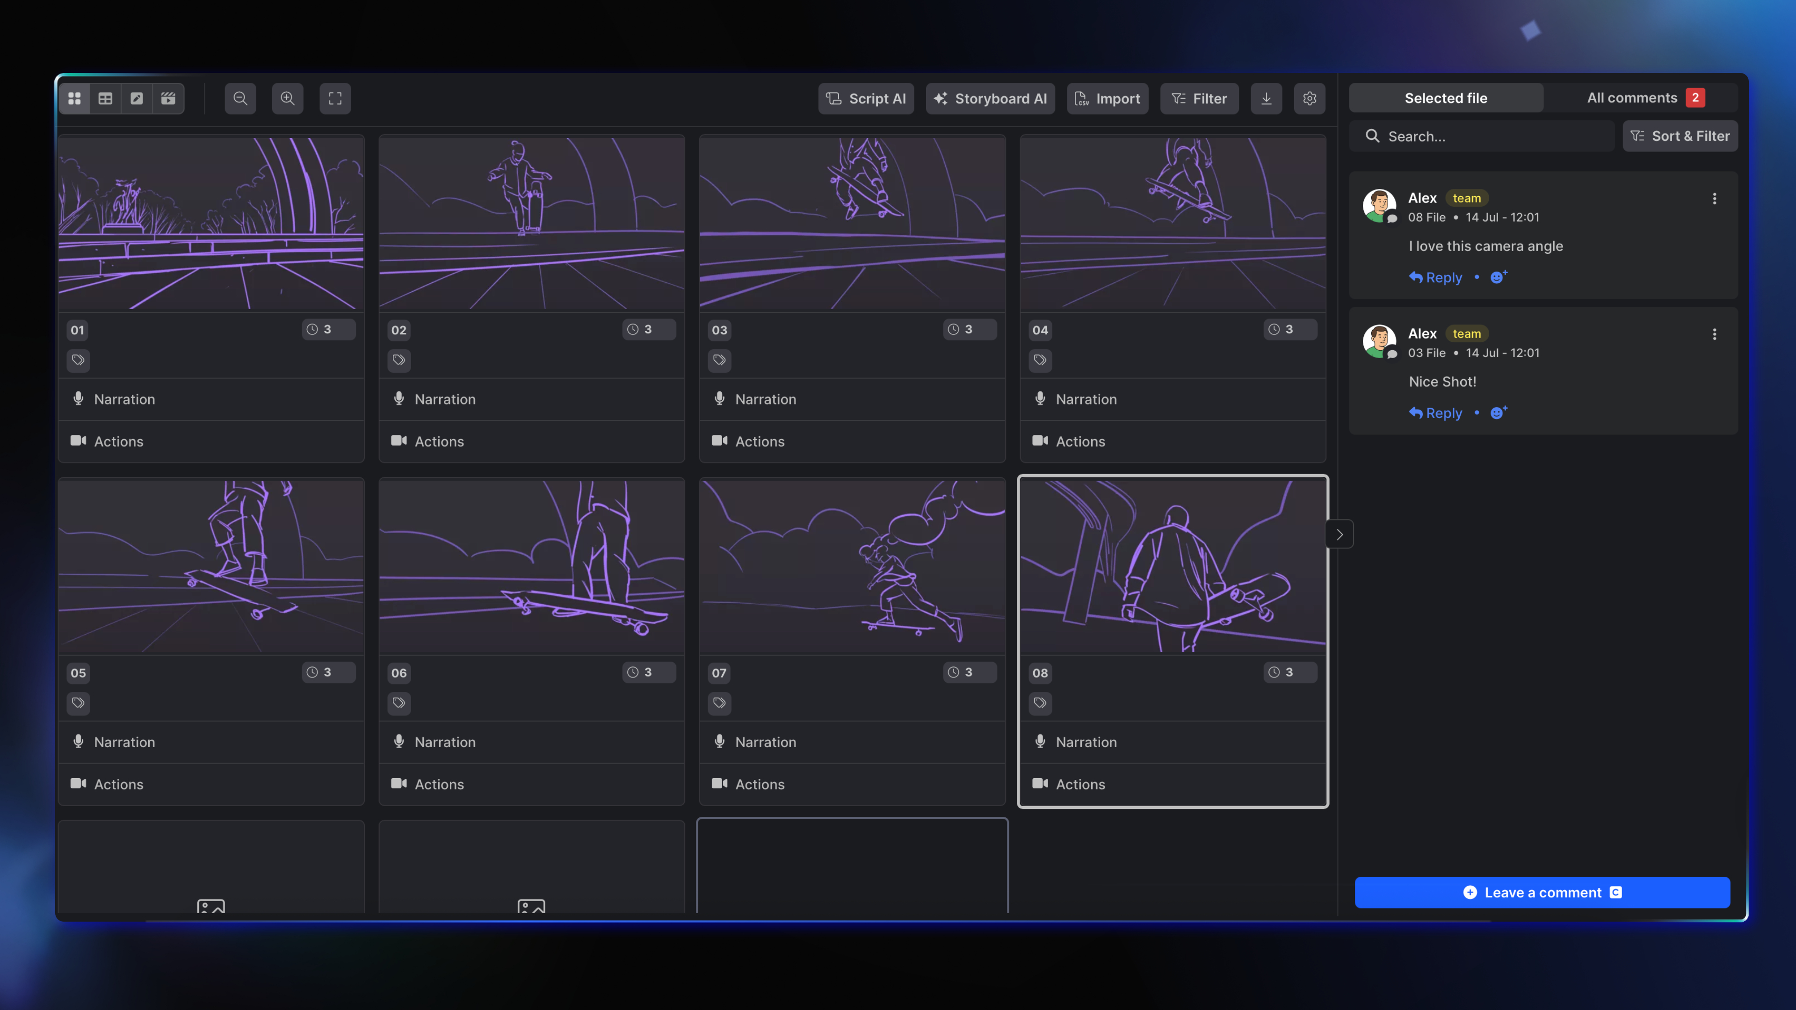Switch to table view layout icon
Screen dimensions: 1796x1010
click(x=105, y=98)
